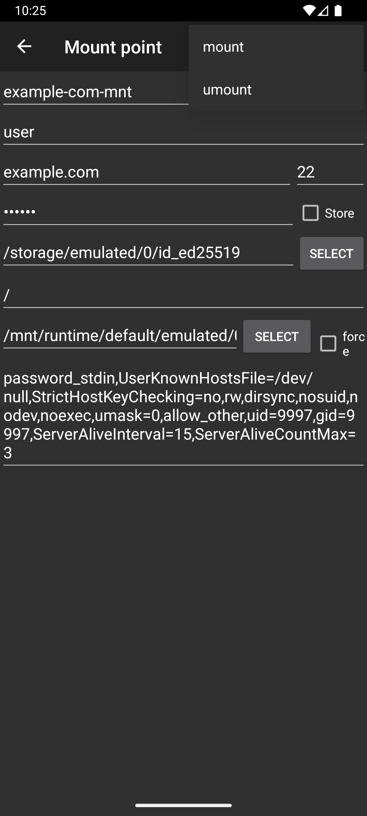This screenshot has width=367, height=816.
Task: Click SELECT next to the id_ed25519 key path
Action: click(332, 253)
